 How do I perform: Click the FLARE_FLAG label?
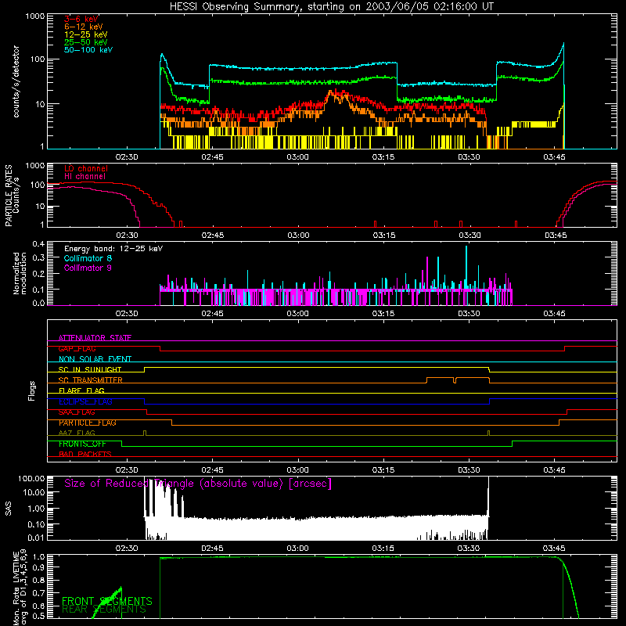tap(81, 390)
